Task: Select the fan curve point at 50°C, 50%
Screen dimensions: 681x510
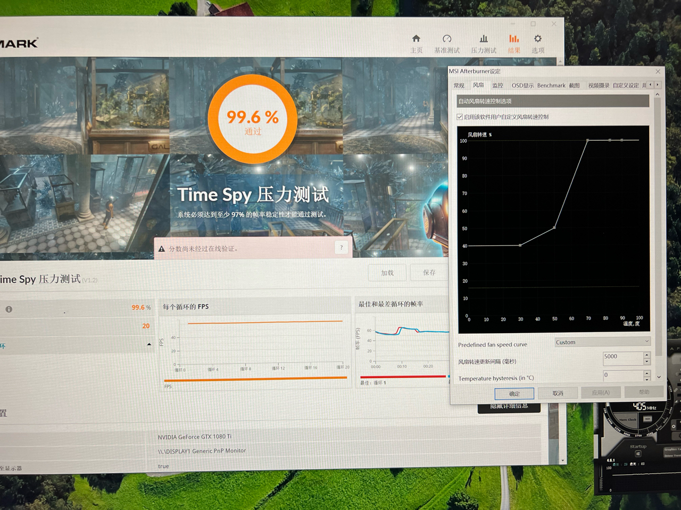Action: click(x=554, y=227)
